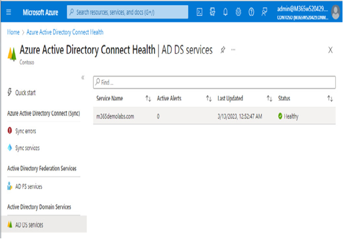The image size is (343, 242).
Task: Open the m365demolabs.com service
Action: (x=115, y=116)
